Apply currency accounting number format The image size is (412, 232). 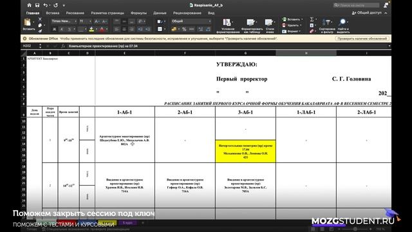point(174,29)
